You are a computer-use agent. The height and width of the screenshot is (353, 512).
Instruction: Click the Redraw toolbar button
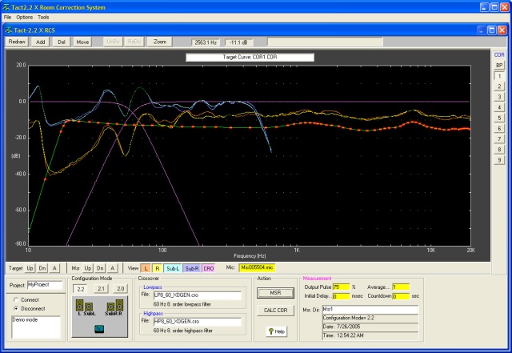17,42
